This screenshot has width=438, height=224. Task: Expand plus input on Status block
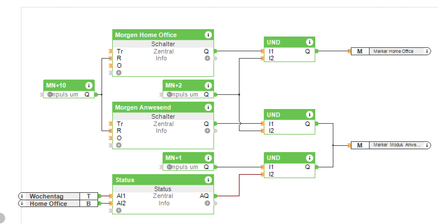tap(119, 210)
